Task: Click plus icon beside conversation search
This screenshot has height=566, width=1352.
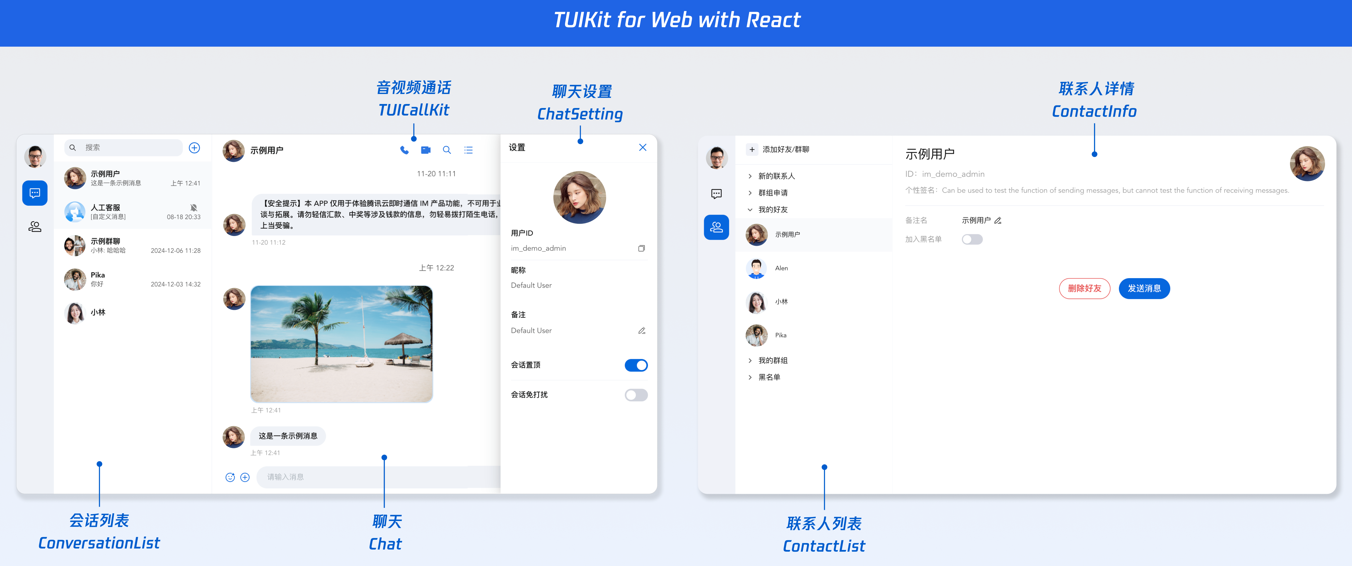Action: [194, 148]
